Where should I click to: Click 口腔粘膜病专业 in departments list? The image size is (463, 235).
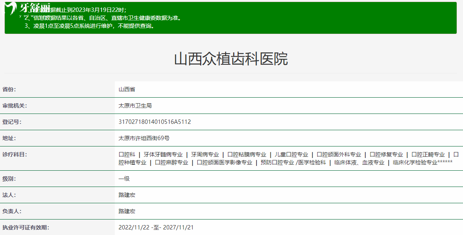[247, 154]
